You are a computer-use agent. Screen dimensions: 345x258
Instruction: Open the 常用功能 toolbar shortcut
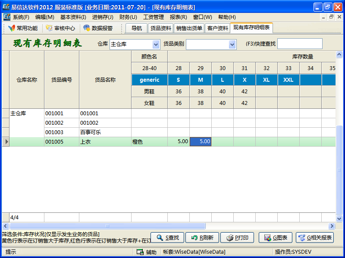pyautogui.click(x=23, y=28)
